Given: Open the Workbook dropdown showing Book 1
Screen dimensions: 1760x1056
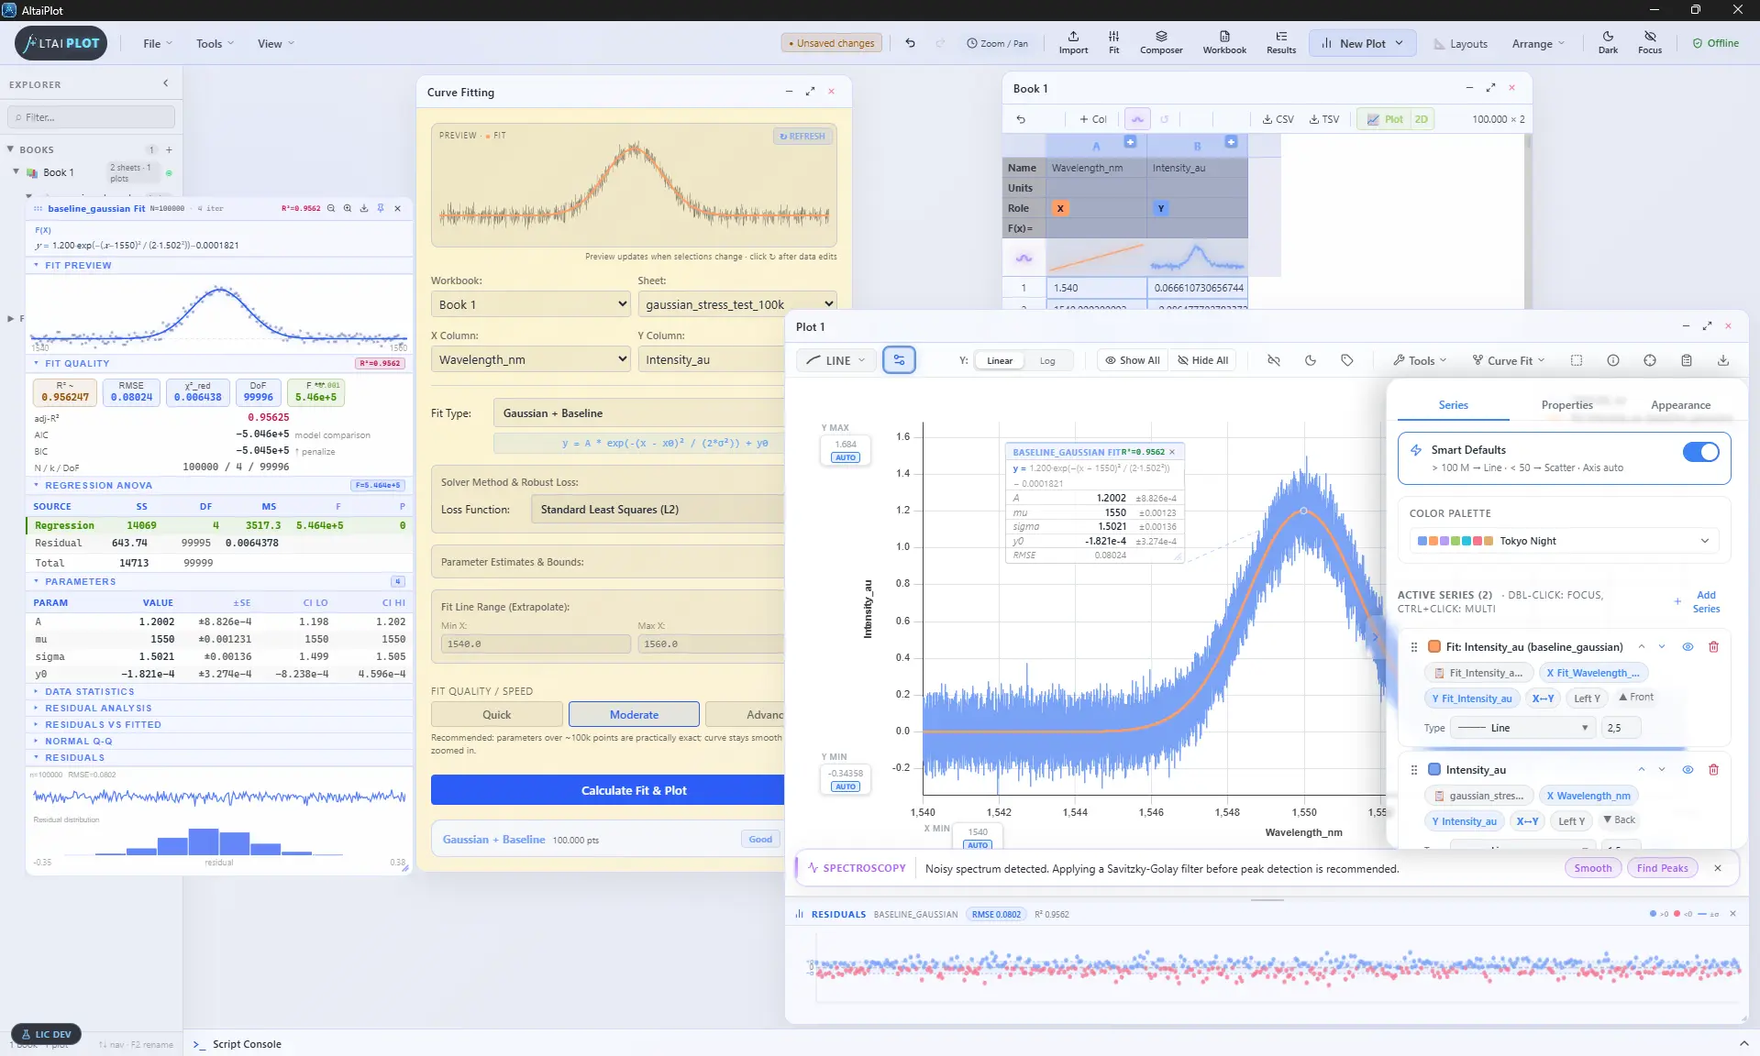Looking at the screenshot, I should click(530, 304).
